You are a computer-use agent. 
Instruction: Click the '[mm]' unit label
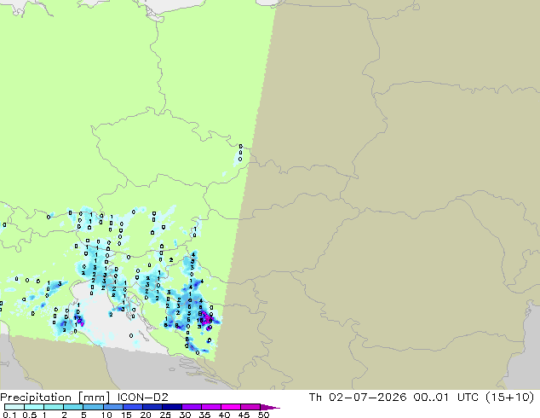pos(95,398)
